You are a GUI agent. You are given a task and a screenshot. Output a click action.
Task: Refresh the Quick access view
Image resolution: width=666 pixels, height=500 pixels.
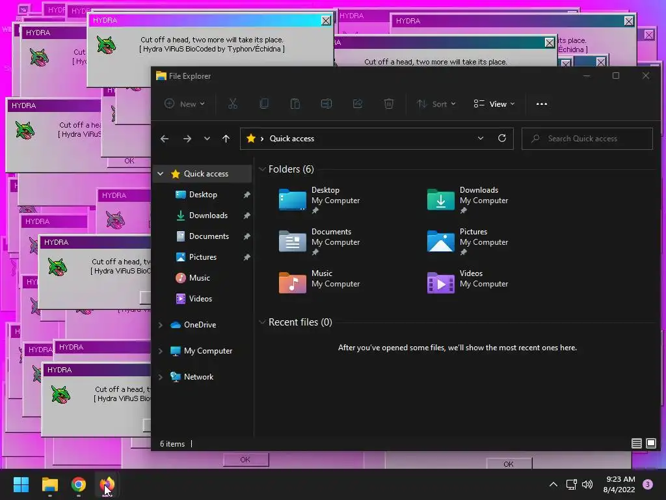(502, 138)
